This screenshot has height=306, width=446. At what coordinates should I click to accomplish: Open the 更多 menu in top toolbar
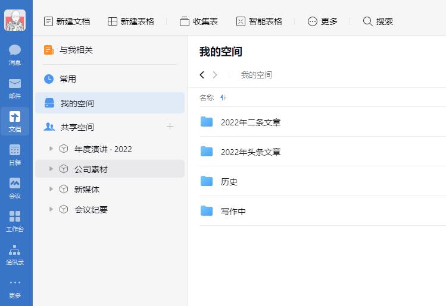pyautogui.click(x=323, y=21)
